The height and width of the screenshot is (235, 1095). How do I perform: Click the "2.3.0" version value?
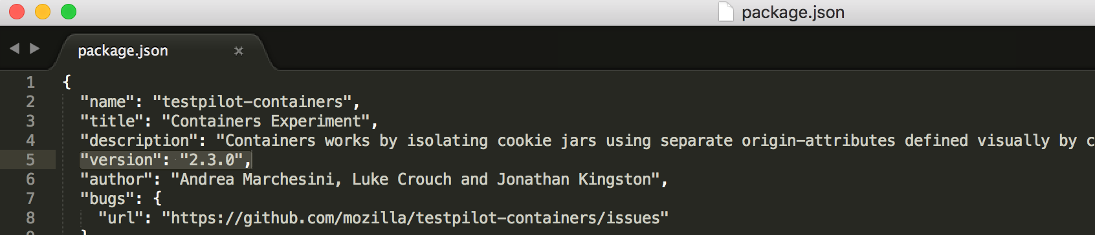click(x=212, y=160)
